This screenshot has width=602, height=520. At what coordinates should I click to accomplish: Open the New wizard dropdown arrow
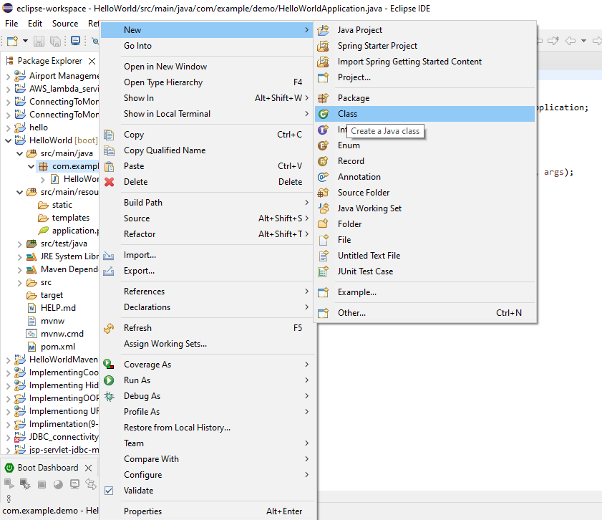(25, 41)
